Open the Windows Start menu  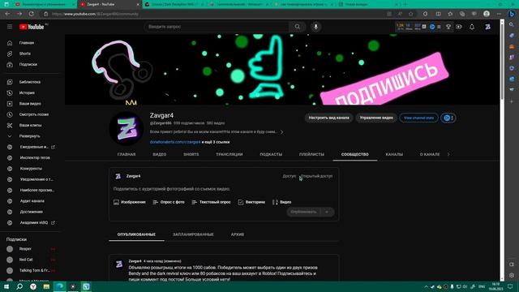click(6, 286)
